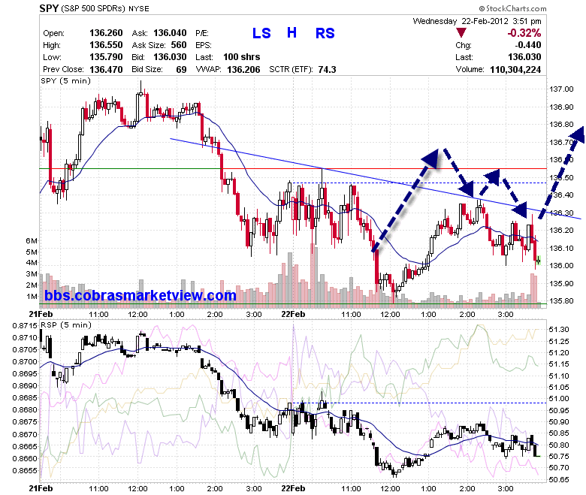
Task: Select the "(S&P 500 SPDRs)" fund name
Action: 93,8
